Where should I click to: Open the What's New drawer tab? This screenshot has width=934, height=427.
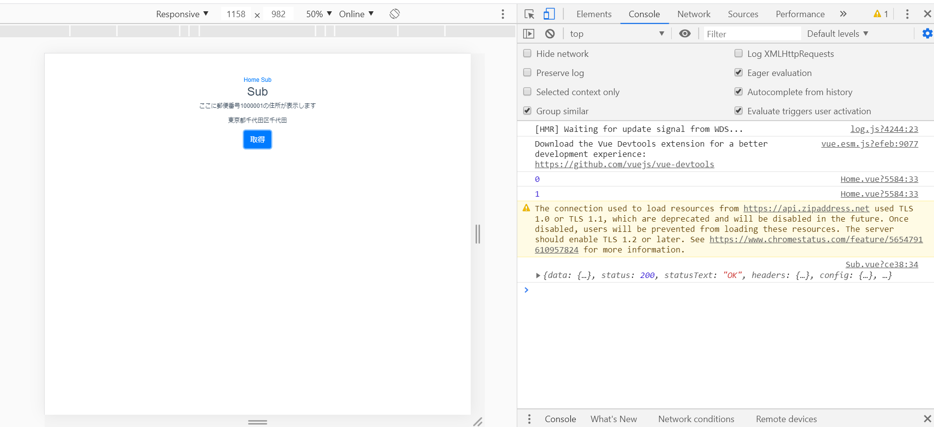(x=614, y=419)
